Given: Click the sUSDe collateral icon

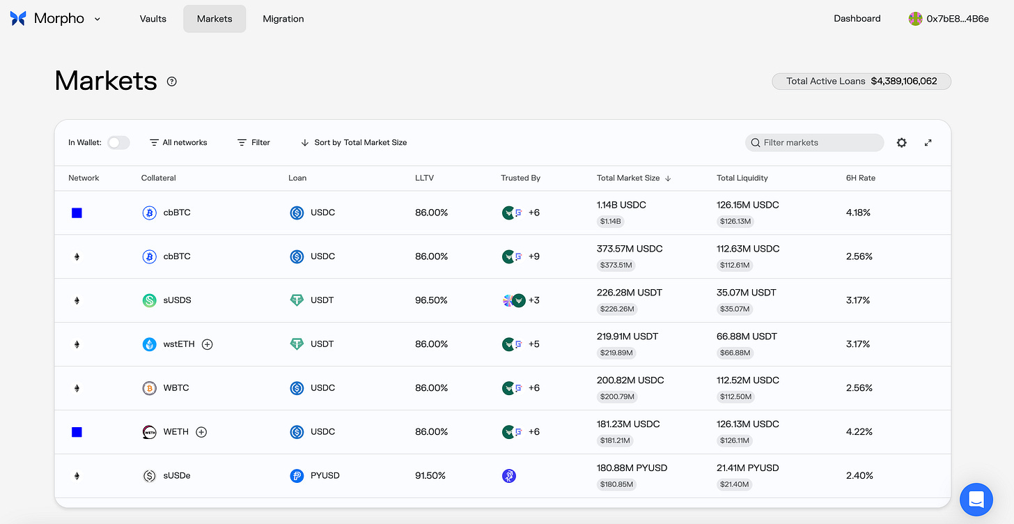Looking at the screenshot, I should (x=149, y=476).
